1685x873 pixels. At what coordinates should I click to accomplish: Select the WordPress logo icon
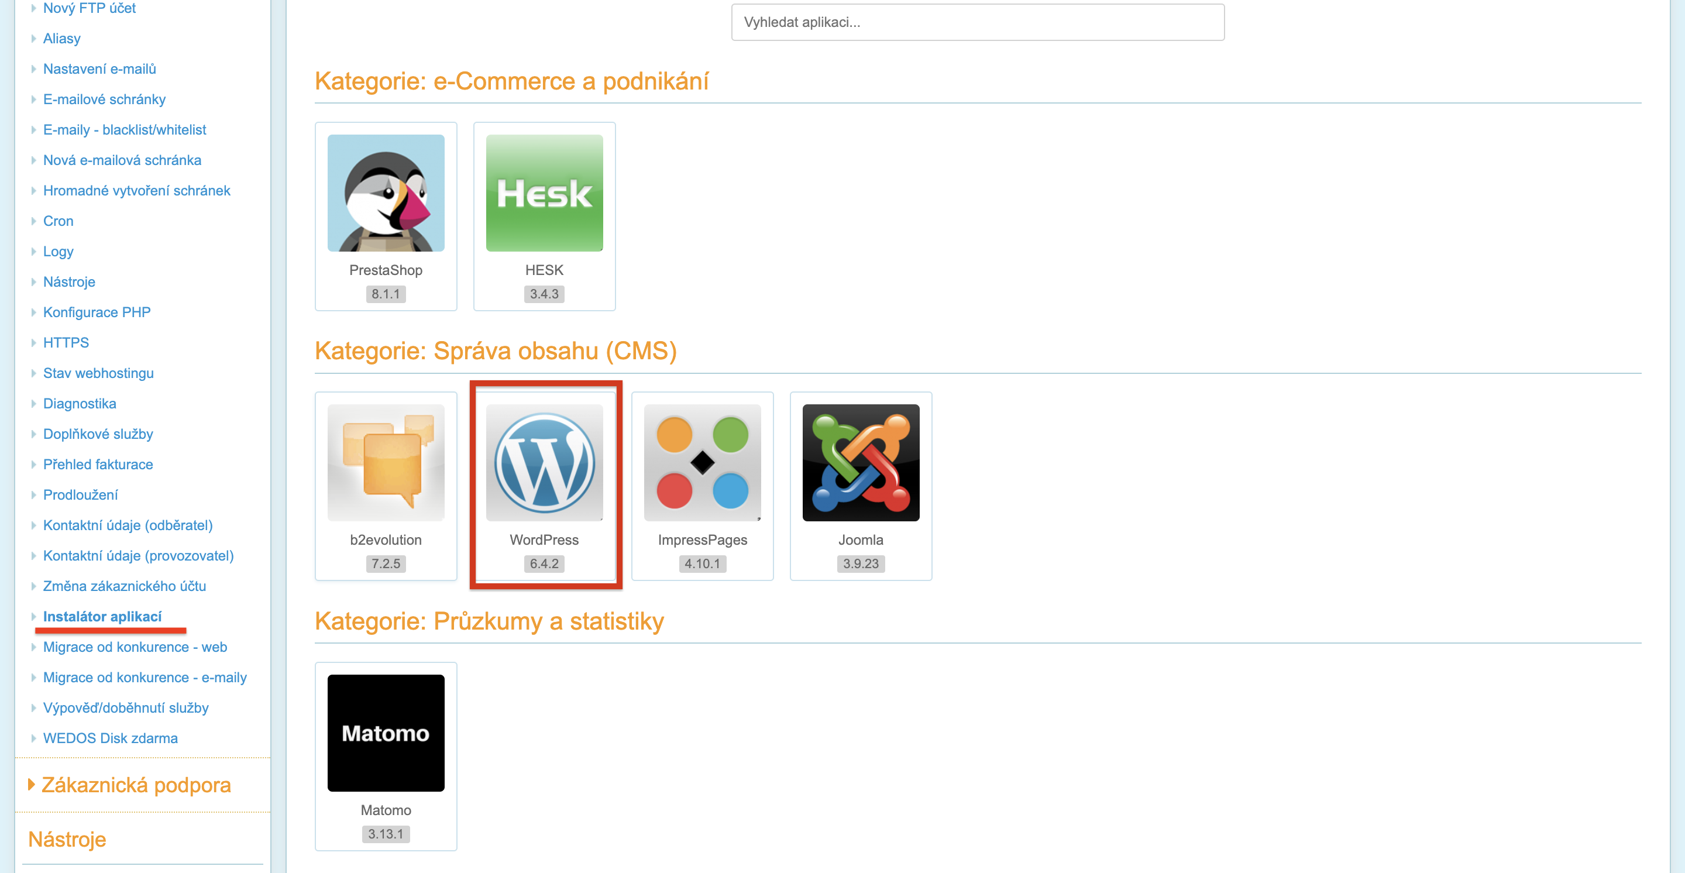(544, 462)
